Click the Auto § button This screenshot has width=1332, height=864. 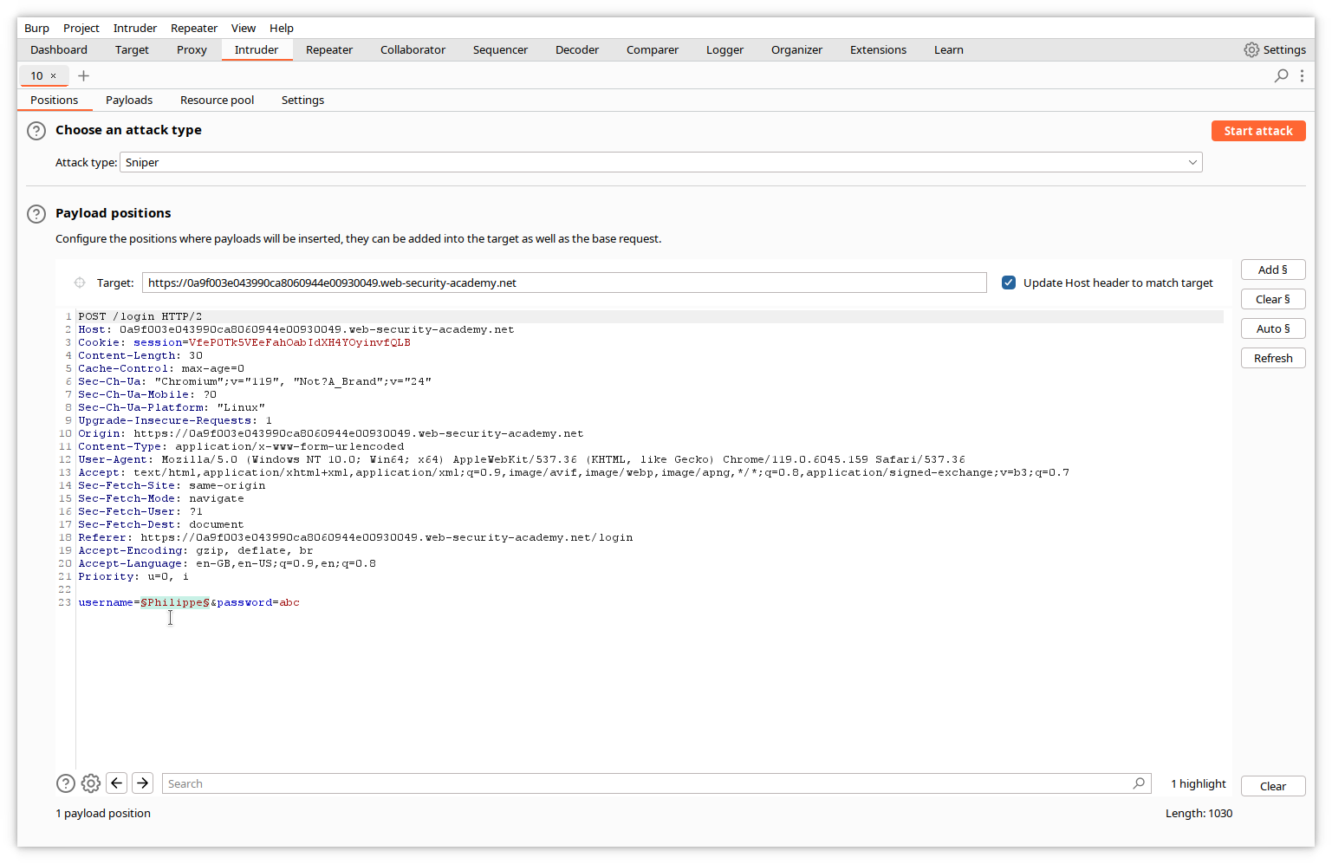click(x=1272, y=329)
